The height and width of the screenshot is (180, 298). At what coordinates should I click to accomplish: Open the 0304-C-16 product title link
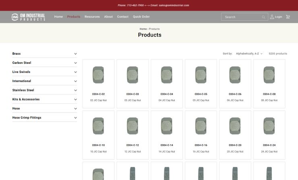click(x=201, y=145)
